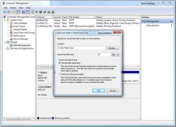Click the Device Manager icon in tree
The image size is (176, 127).
tap(11, 39)
